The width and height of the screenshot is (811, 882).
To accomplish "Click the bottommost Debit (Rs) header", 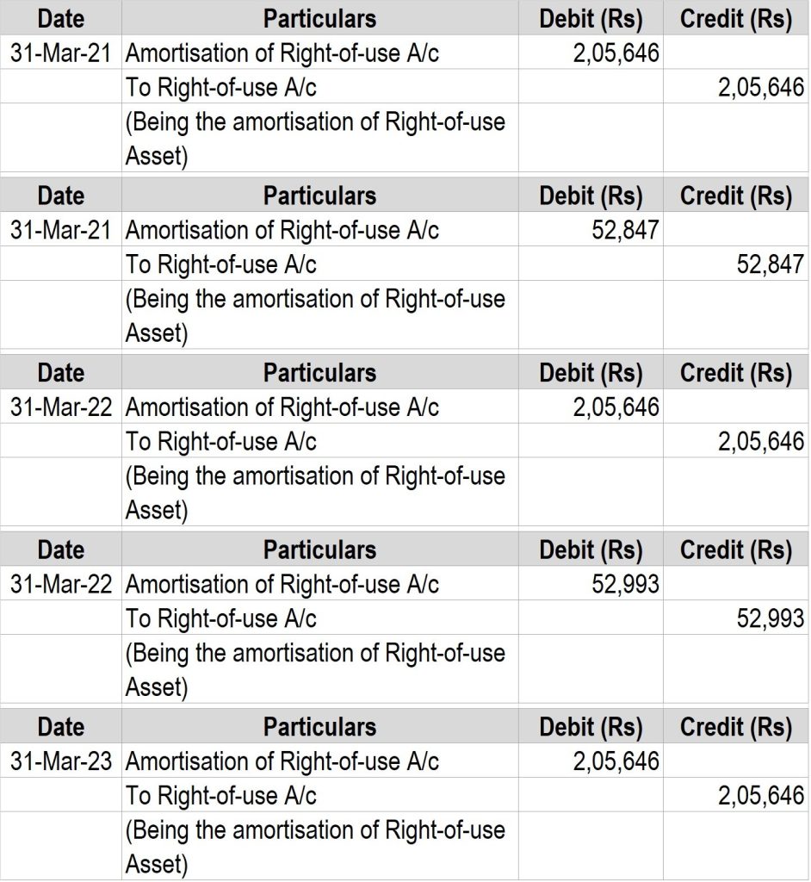I will 591,727.
